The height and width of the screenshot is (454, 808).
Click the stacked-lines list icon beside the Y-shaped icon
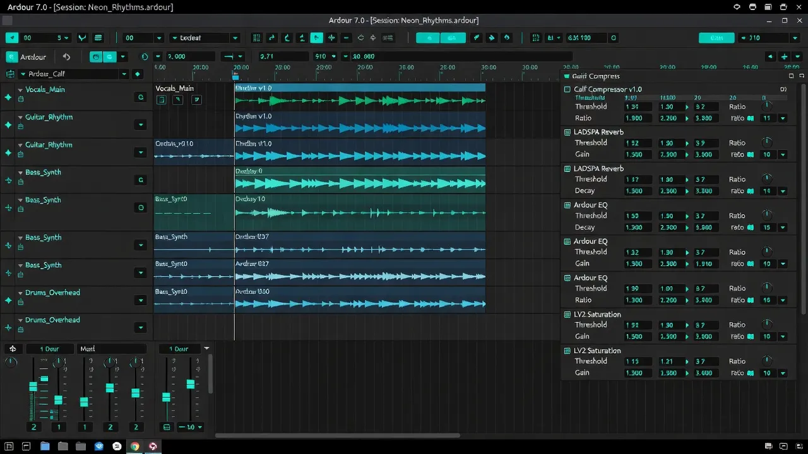click(98, 38)
